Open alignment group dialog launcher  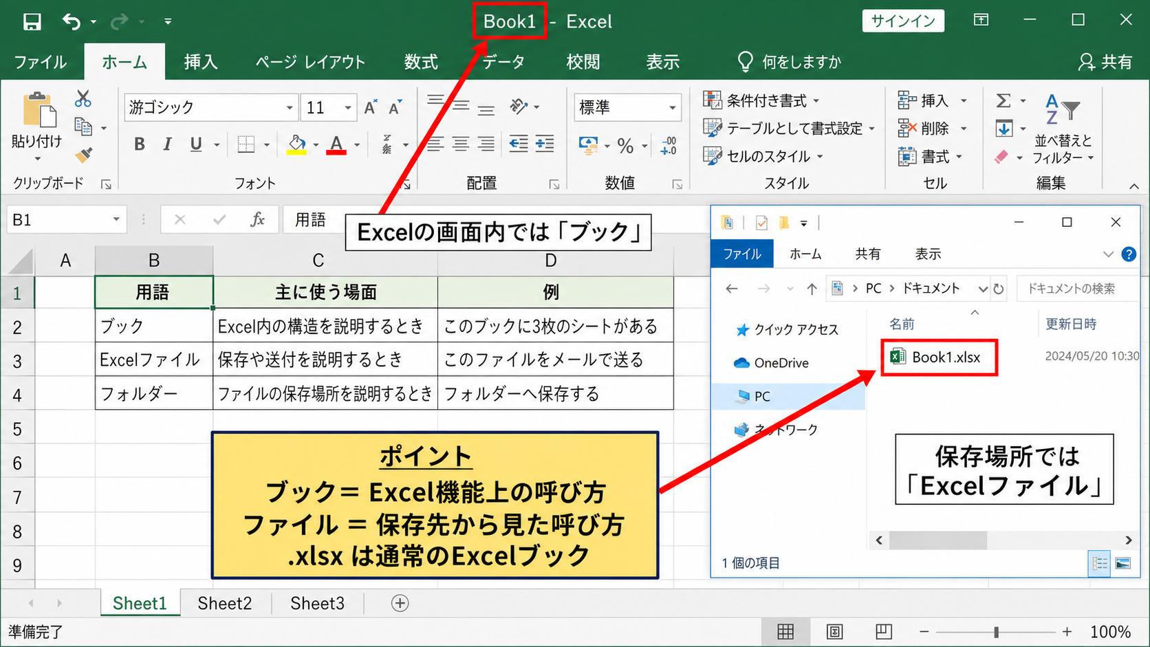coord(554,184)
